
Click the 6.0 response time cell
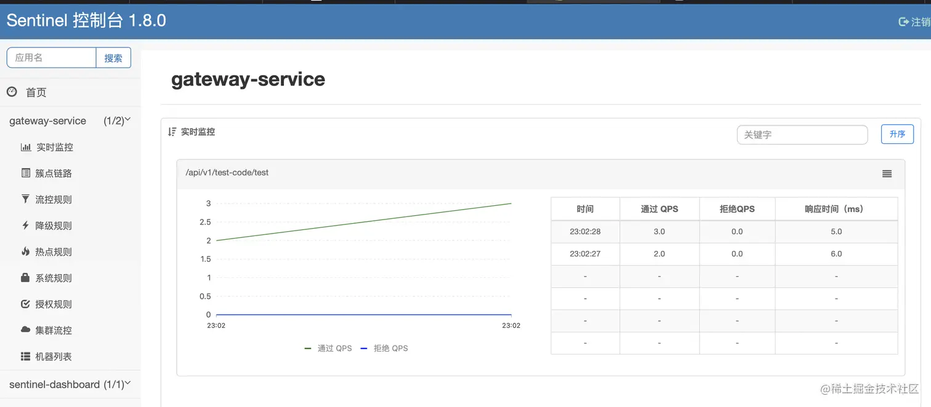click(x=836, y=254)
